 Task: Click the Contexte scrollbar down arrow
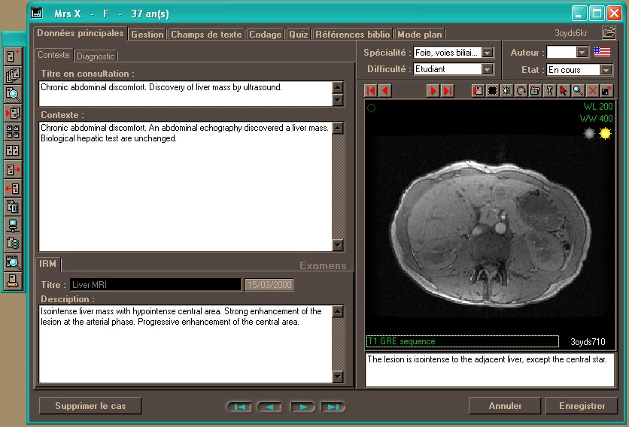point(338,245)
